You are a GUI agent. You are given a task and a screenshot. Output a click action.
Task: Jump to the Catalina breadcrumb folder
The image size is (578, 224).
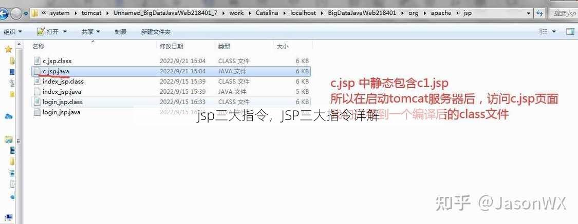(x=267, y=13)
